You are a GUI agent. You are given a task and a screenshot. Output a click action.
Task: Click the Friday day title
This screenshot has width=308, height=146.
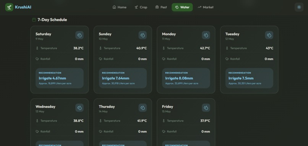pyautogui.click(x=167, y=107)
